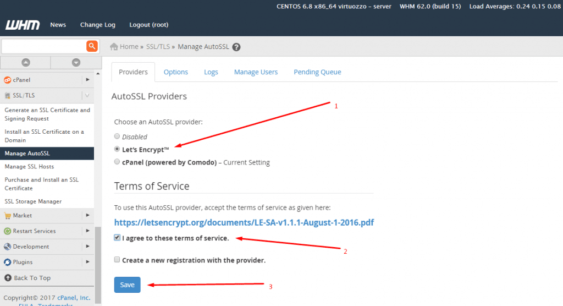Click the sidebar scrollbar up arrow
Image resolution: width=563 pixels, height=306 pixels.
click(98, 74)
